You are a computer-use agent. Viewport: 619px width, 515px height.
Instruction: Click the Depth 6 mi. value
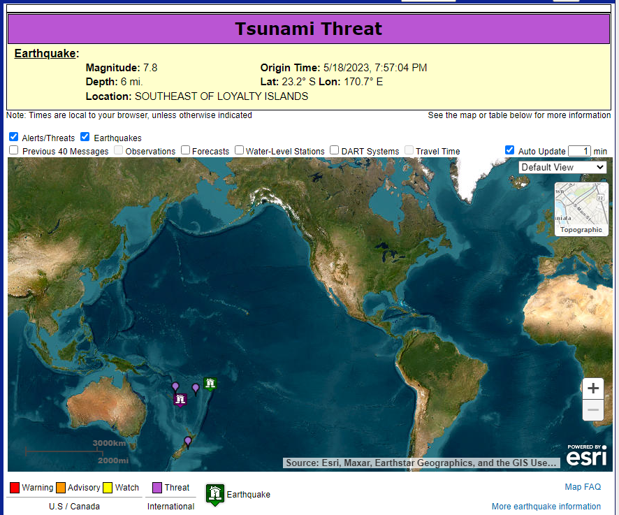tap(132, 82)
